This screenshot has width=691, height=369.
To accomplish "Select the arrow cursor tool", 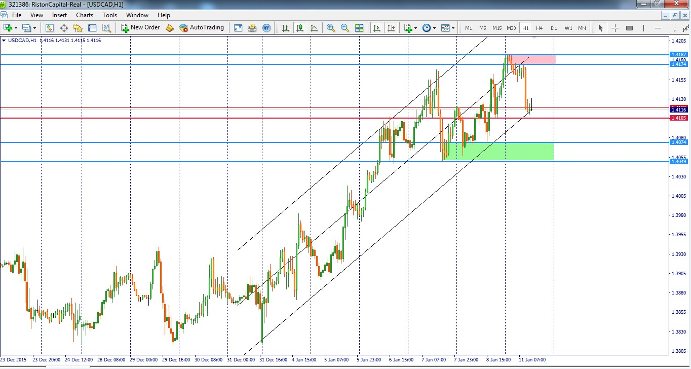I will click(x=601, y=28).
